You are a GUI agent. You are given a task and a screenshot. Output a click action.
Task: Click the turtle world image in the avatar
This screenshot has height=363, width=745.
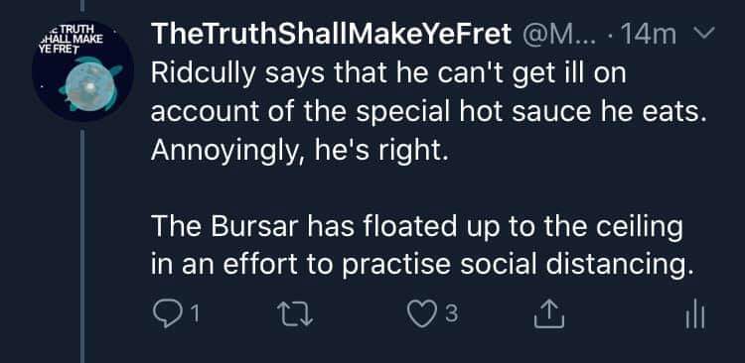point(89,84)
